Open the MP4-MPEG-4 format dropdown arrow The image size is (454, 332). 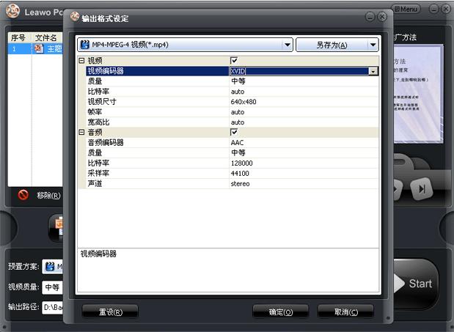(288, 45)
